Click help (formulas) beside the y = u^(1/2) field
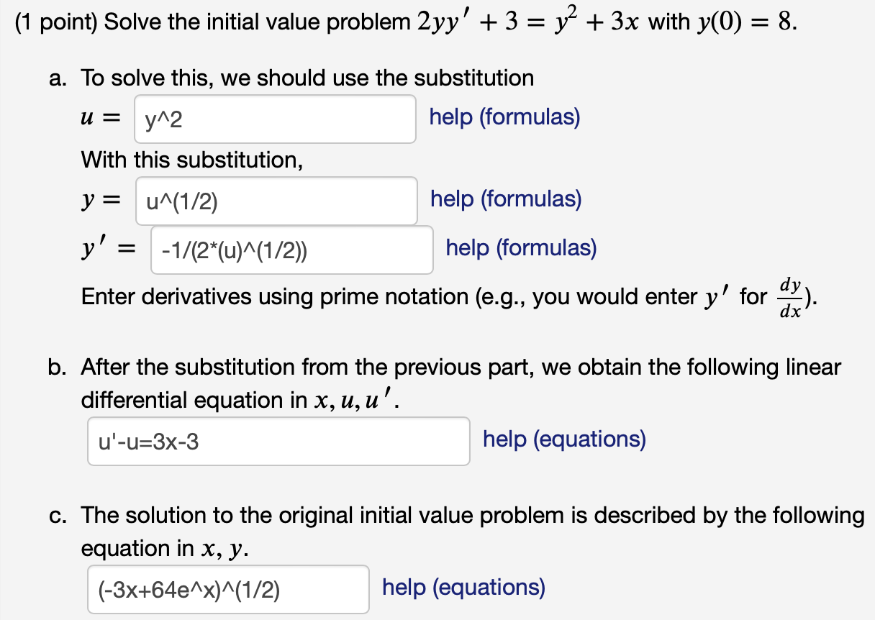 (505, 199)
